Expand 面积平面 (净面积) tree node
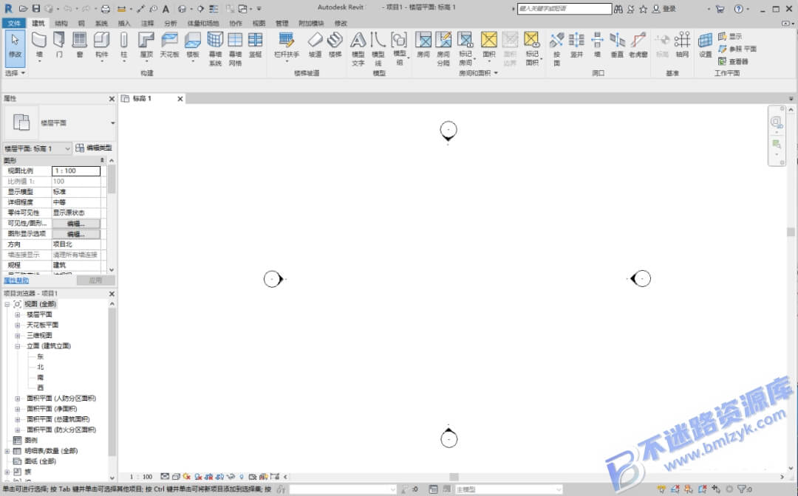This screenshot has width=798, height=496. pos(17,409)
